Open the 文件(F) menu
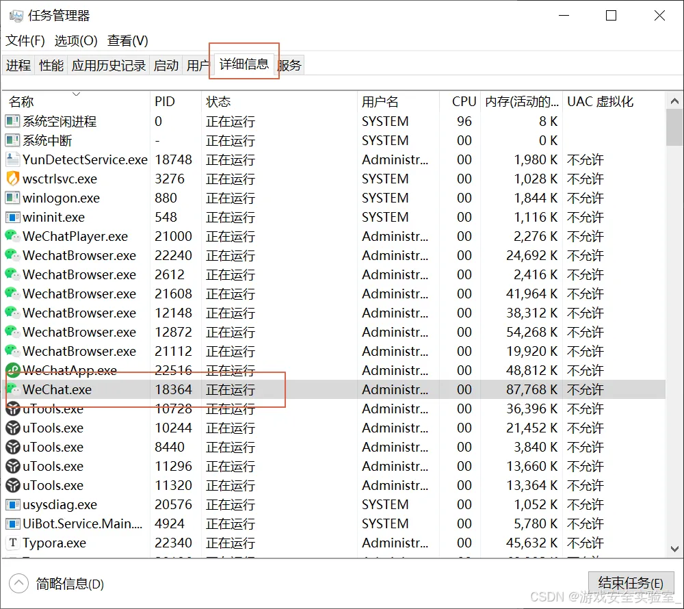This screenshot has width=684, height=609. [x=25, y=40]
